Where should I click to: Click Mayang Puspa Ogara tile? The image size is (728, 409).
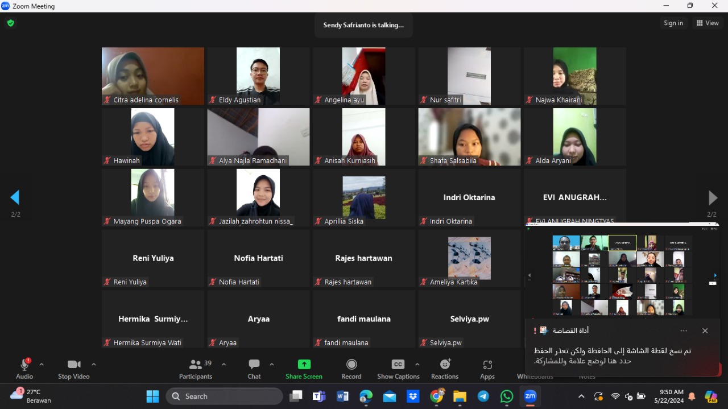pyautogui.click(x=153, y=198)
